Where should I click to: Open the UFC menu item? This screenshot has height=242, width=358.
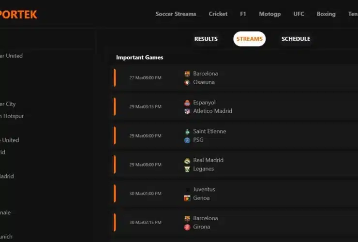(x=298, y=14)
